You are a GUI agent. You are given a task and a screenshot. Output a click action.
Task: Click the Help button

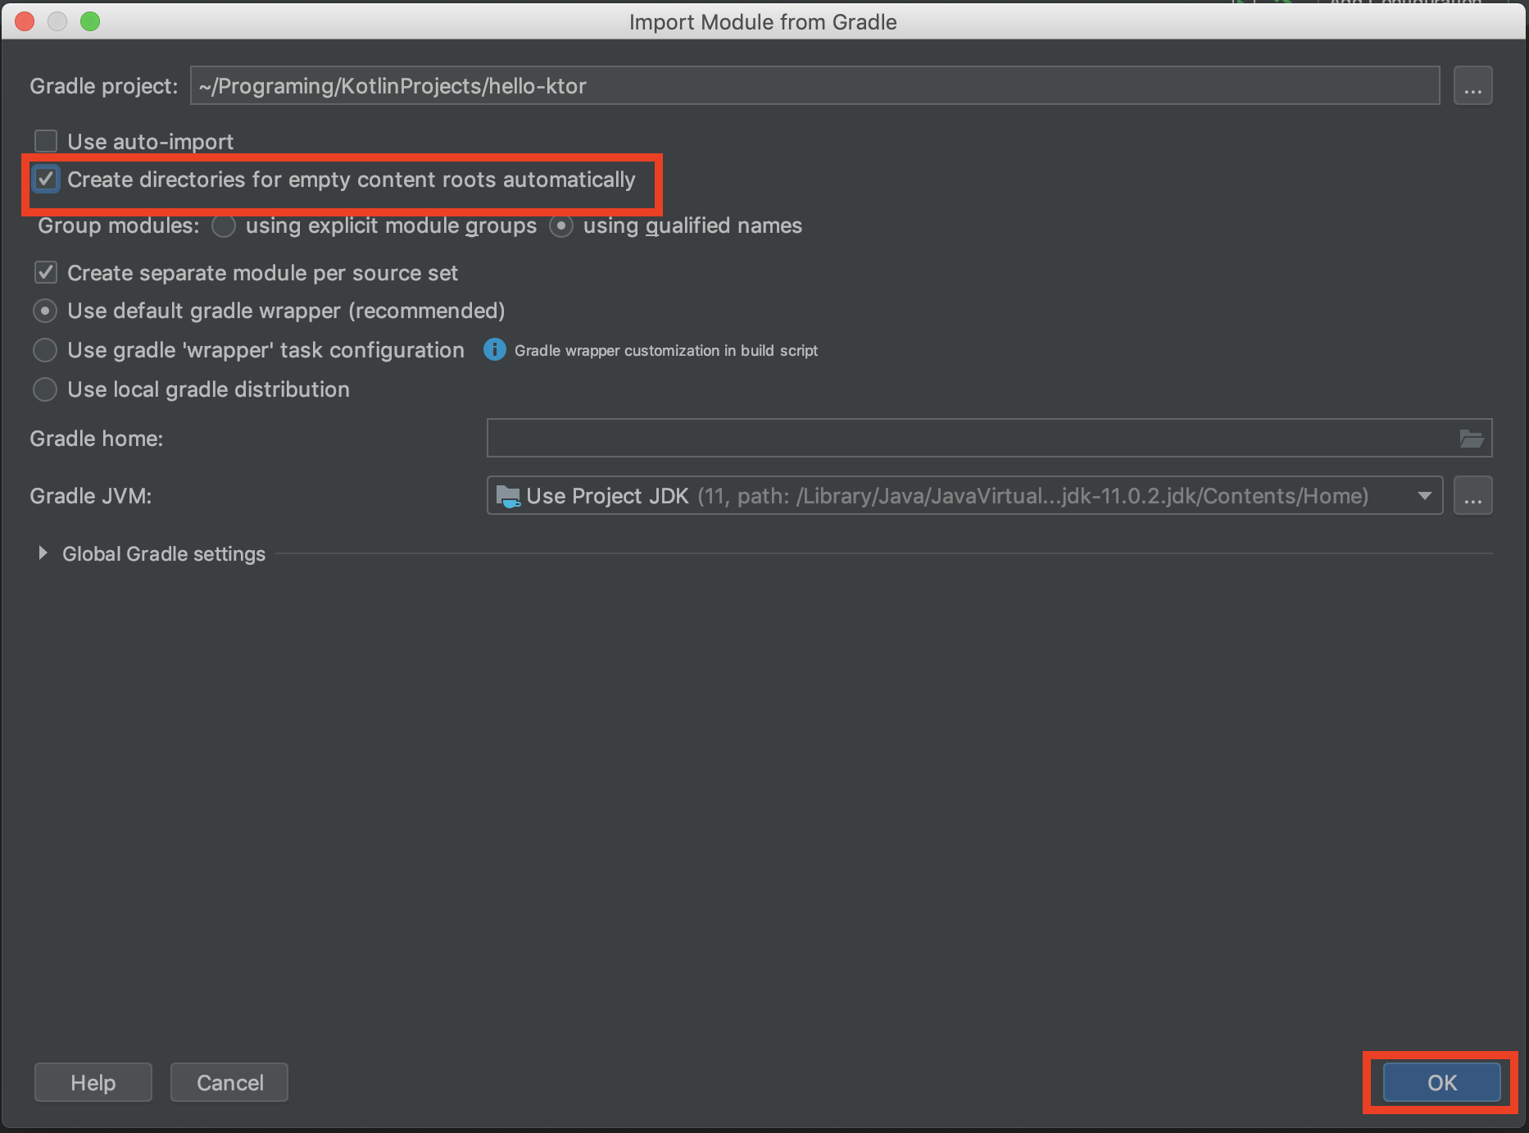pos(93,1082)
